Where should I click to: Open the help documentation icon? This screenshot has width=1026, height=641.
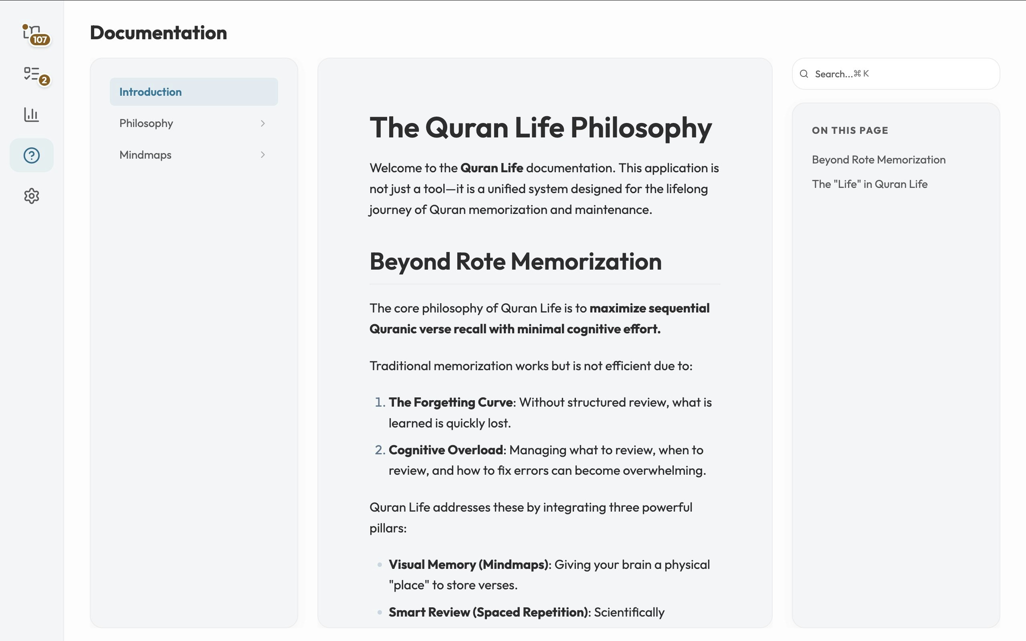[x=32, y=155]
